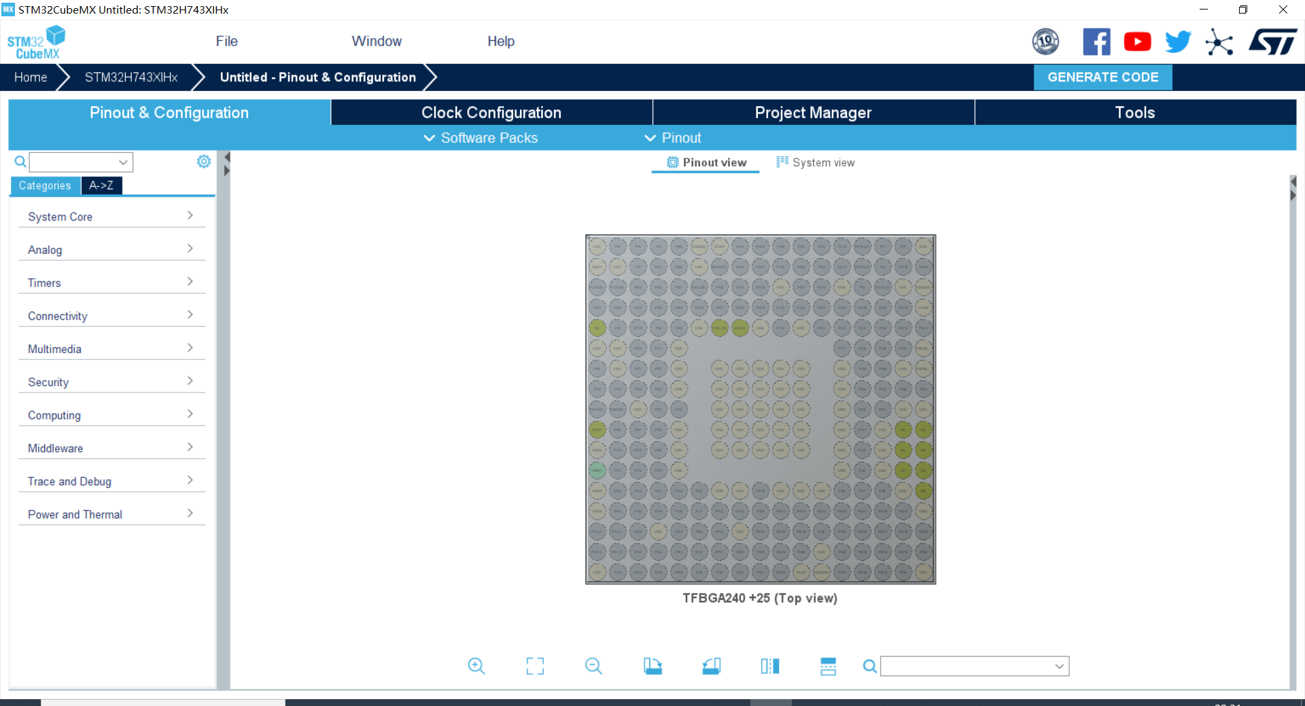Expand the Multimedia category
The image size is (1305, 706).
pyautogui.click(x=112, y=349)
